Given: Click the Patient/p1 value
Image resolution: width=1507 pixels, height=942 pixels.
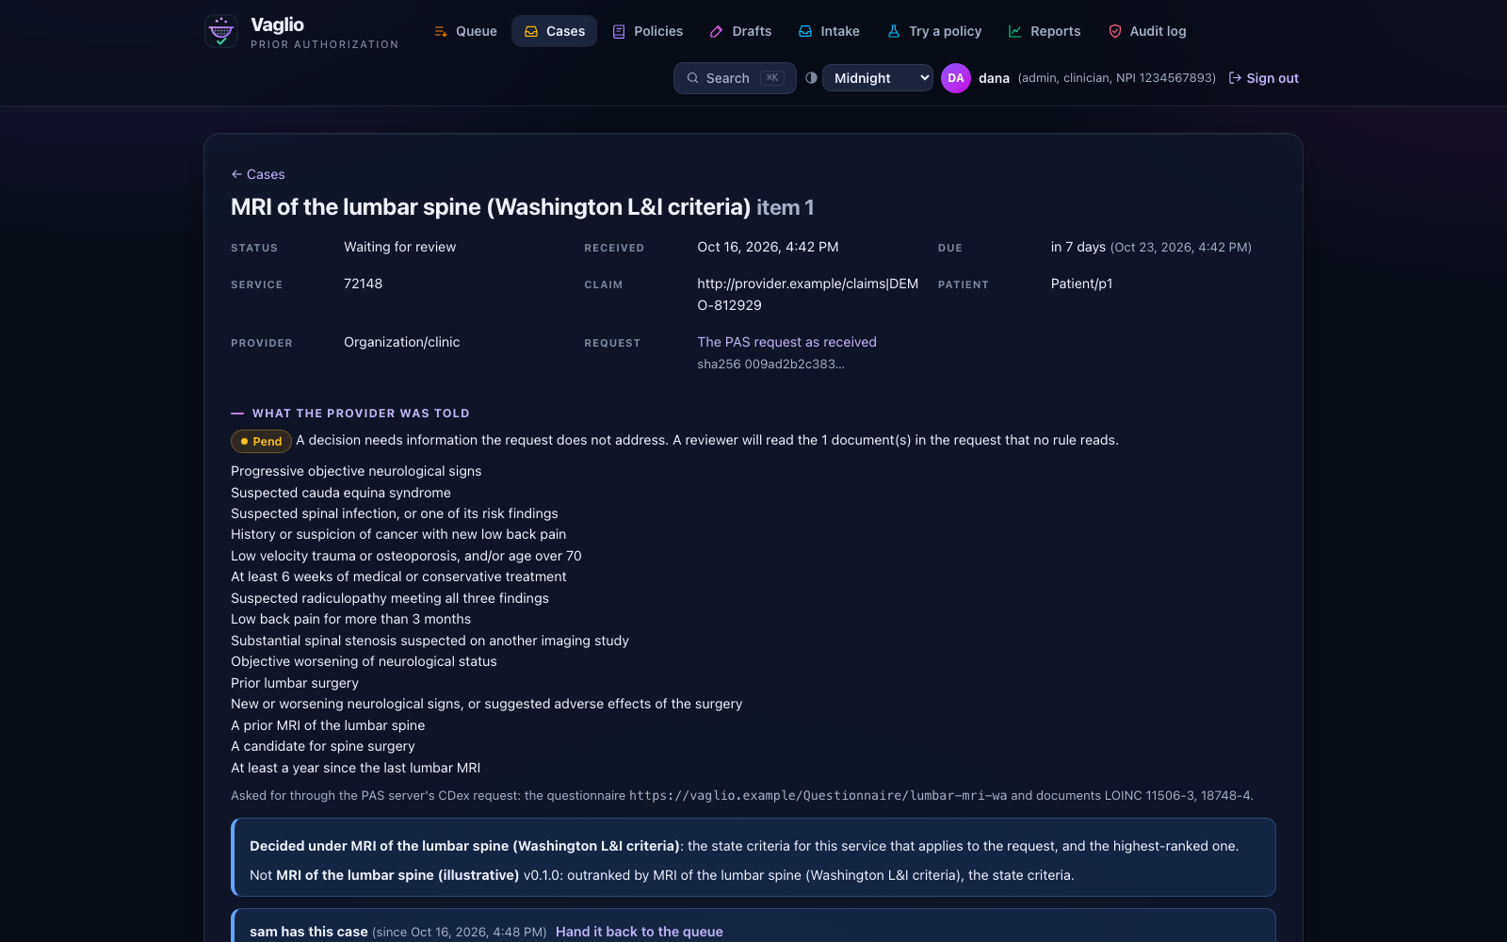Looking at the screenshot, I should [x=1081, y=284].
